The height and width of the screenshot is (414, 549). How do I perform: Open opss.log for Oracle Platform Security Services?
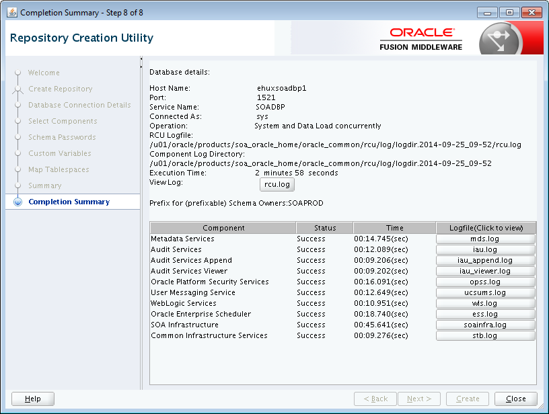[x=486, y=282]
